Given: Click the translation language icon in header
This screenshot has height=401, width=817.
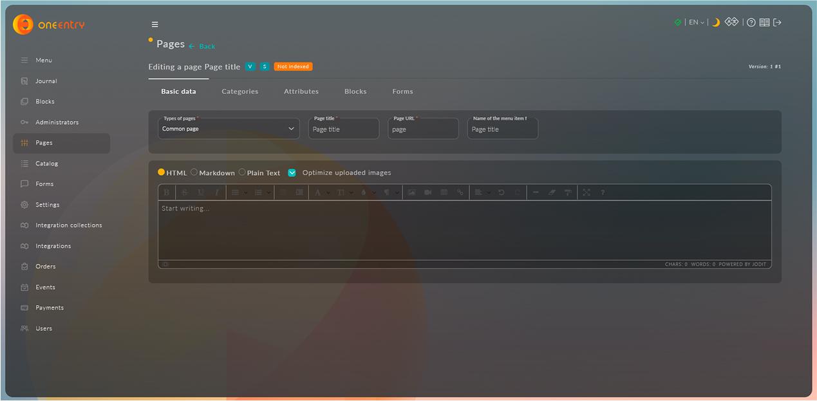Looking at the screenshot, I should coord(731,23).
